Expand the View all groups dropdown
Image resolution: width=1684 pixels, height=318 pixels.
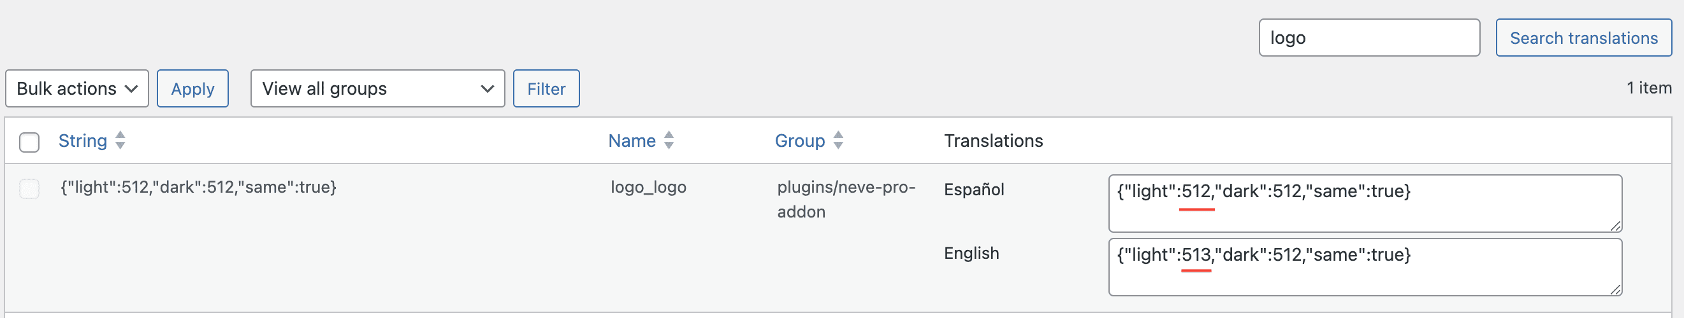point(377,88)
